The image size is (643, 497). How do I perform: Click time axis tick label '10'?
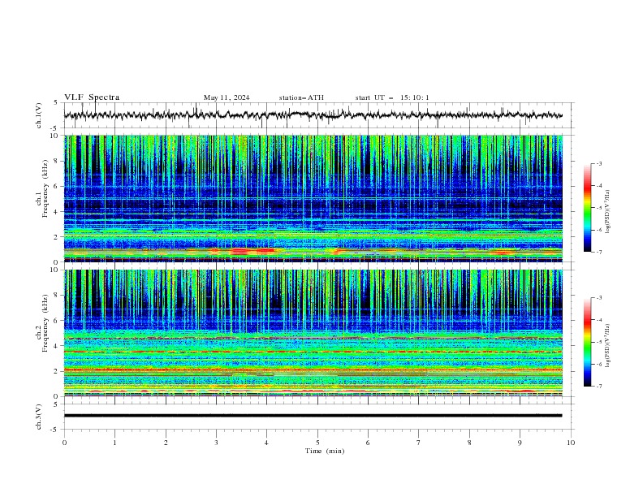point(571,443)
